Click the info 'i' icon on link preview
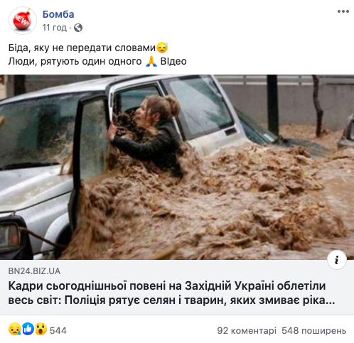The height and width of the screenshot is (343, 354). point(337,260)
